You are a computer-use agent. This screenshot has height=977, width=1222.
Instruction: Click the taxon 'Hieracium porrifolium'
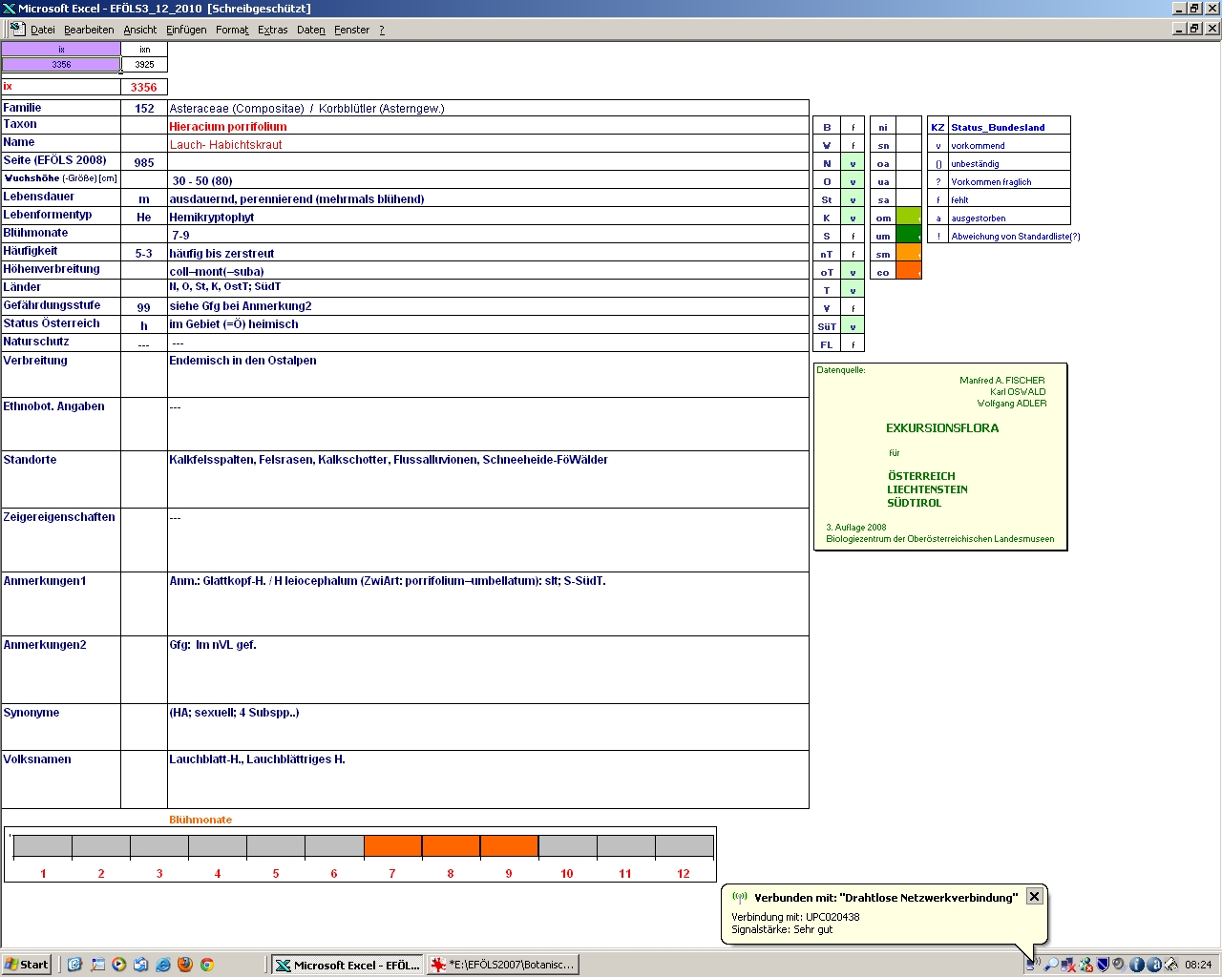coord(228,126)
